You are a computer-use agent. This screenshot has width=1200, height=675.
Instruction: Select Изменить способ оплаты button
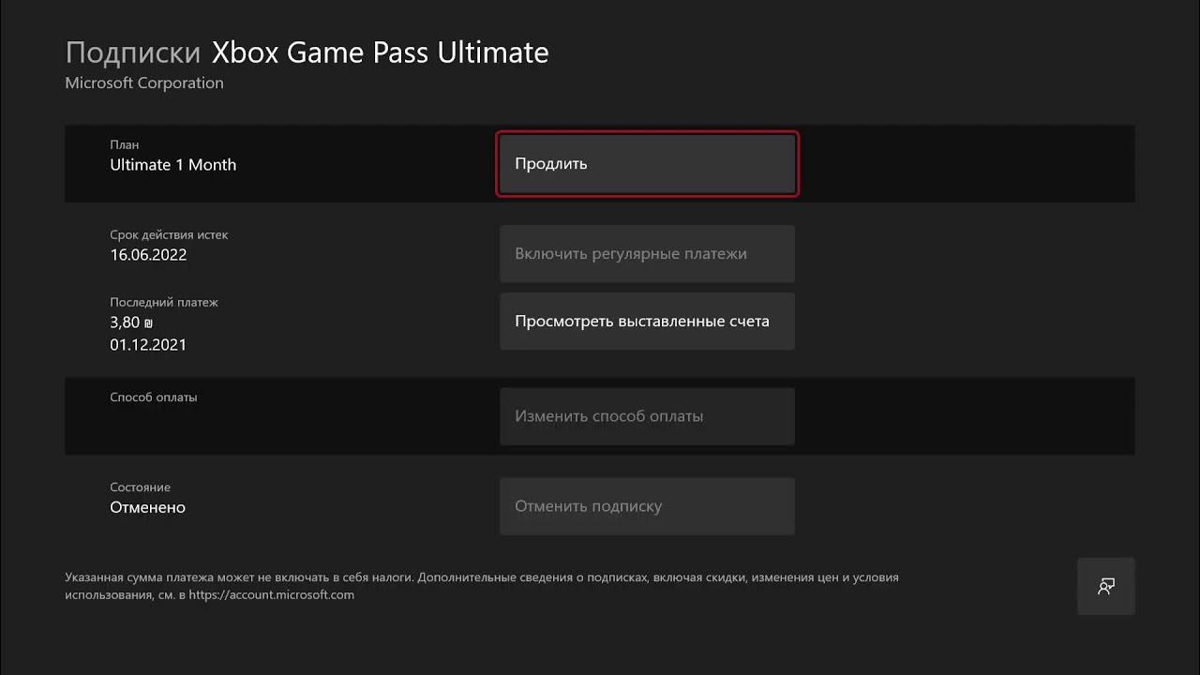647,416
